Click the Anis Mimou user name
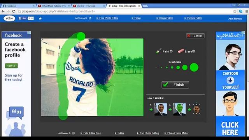 [235, 19]
